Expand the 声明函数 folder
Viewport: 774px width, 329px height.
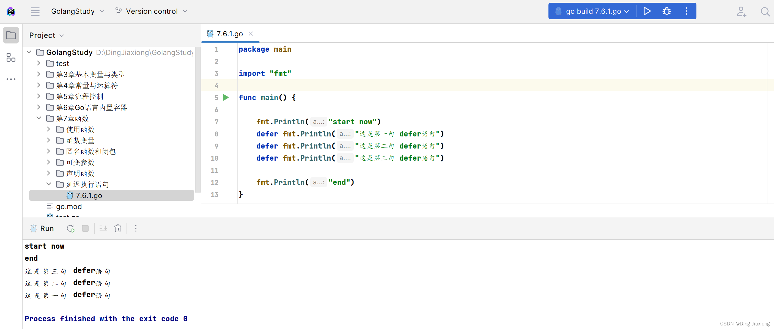[x=48, y=173]
